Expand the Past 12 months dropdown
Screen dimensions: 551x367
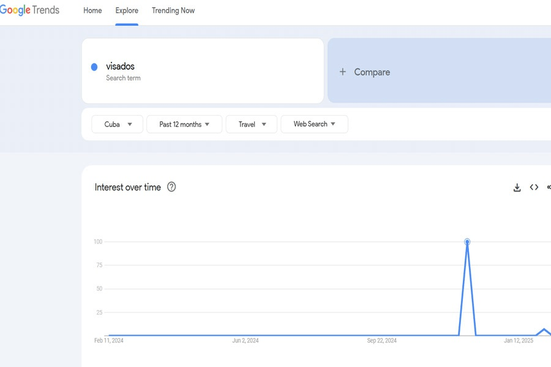(x=184, y=124)
